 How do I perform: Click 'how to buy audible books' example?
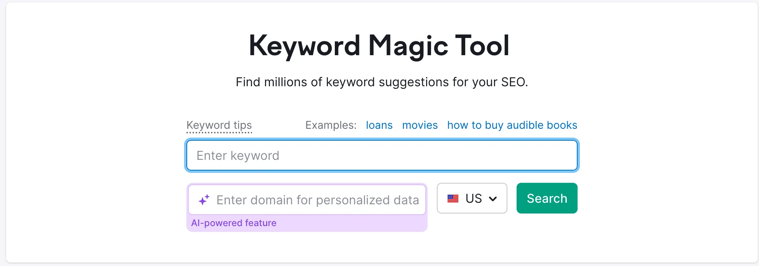[512, 125]
